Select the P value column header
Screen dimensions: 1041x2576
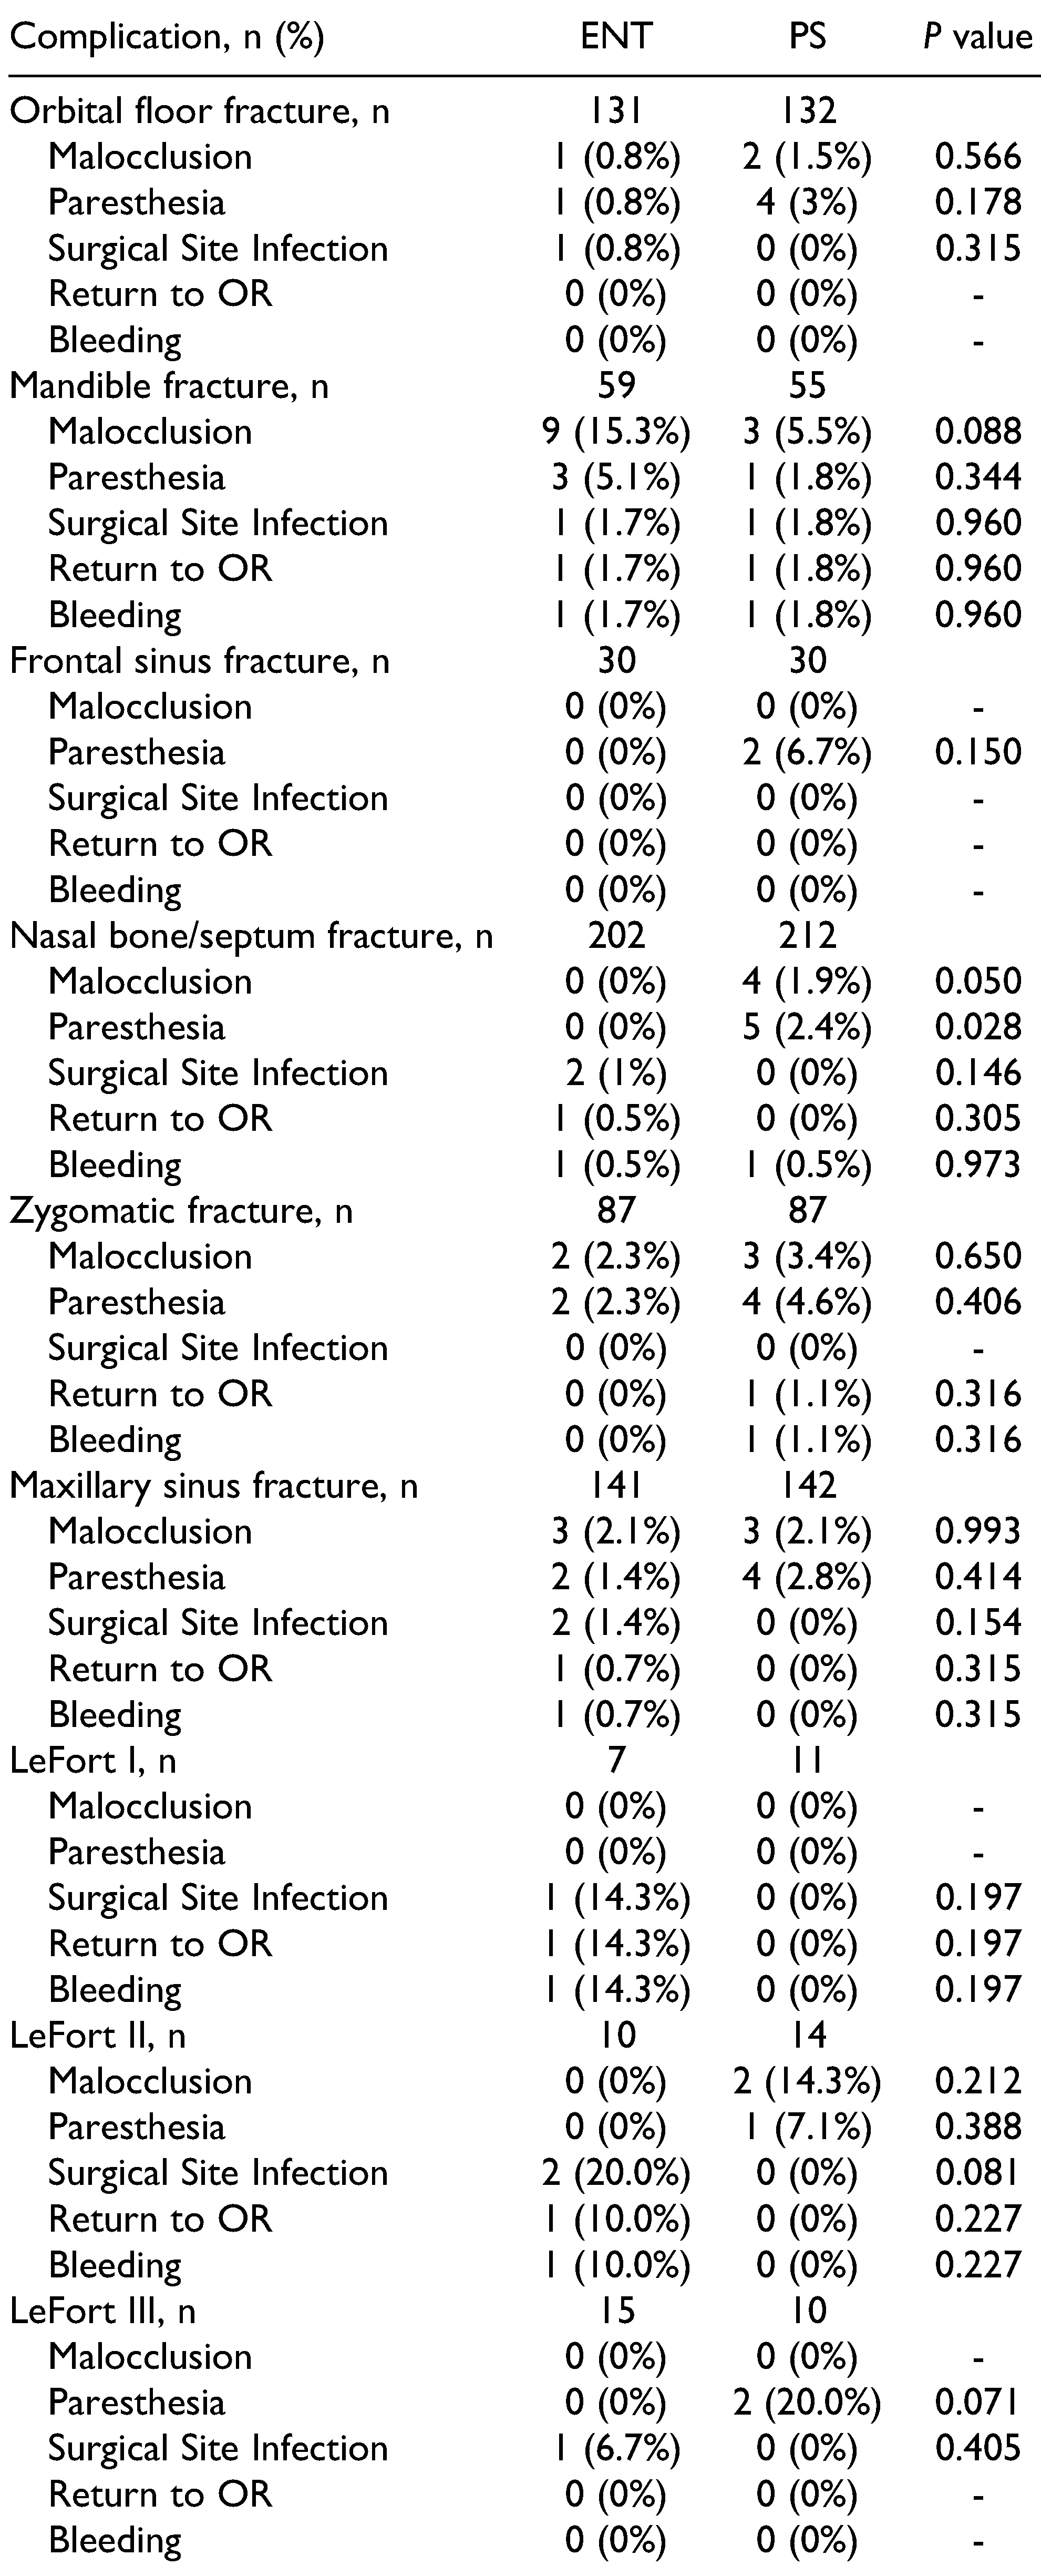[x=977, y=37]
